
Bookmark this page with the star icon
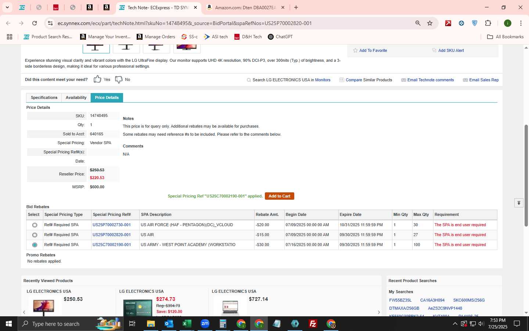pos(430,23)
